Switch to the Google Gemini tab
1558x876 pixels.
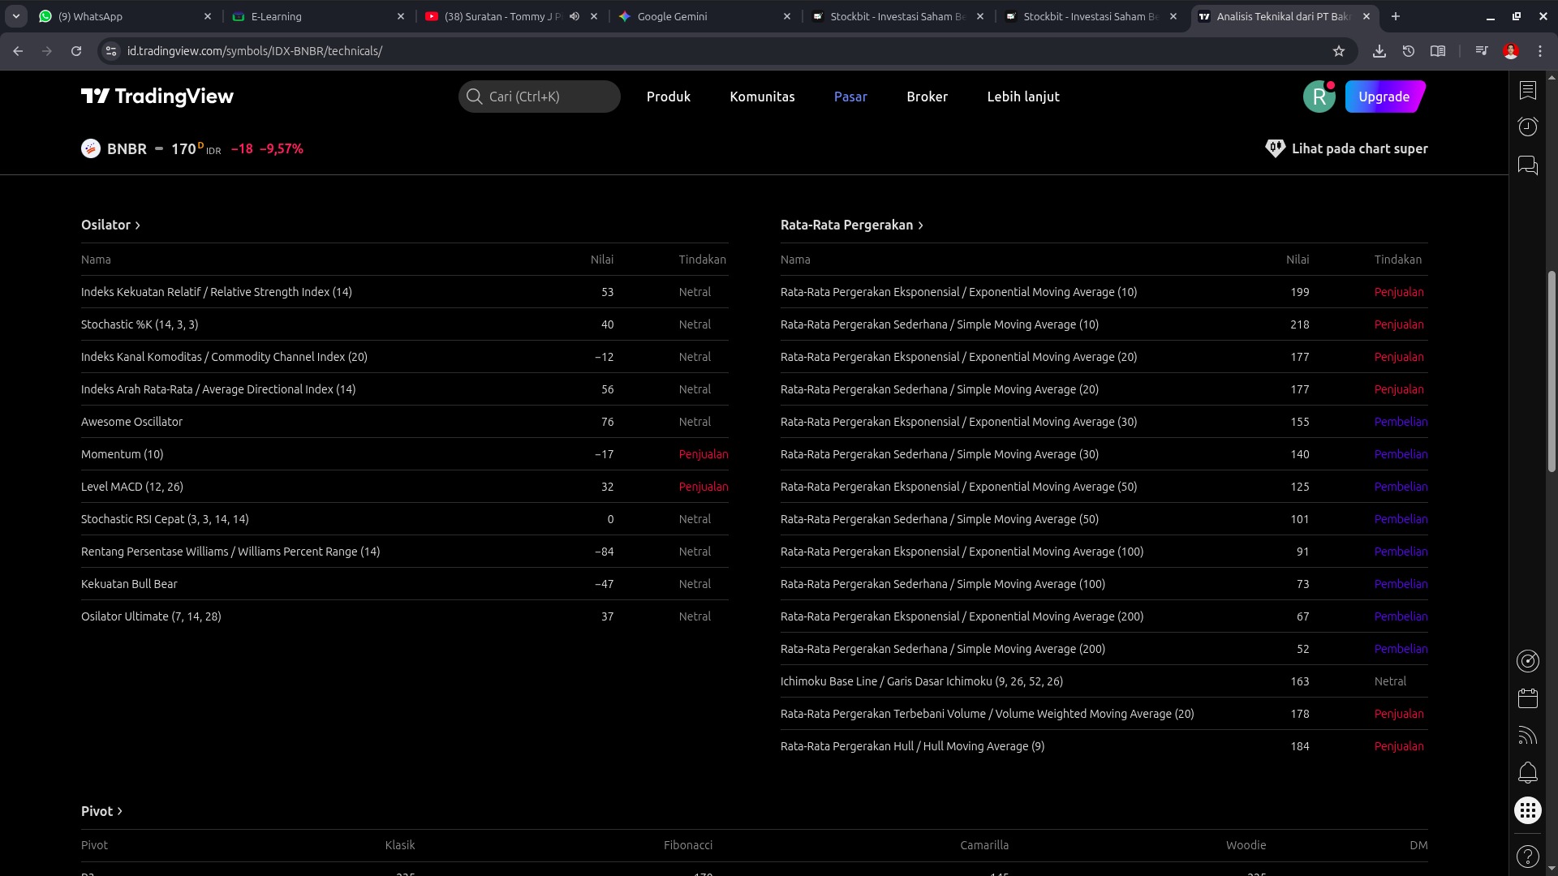pos(703,16)
